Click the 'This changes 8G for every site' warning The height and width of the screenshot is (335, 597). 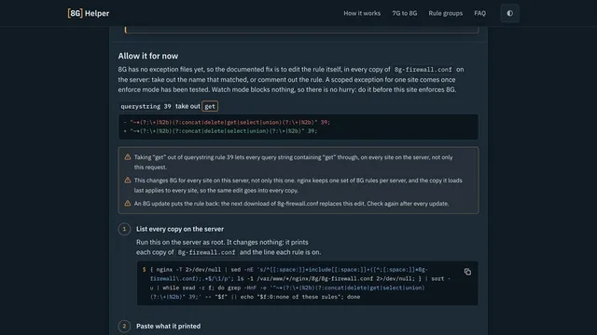pyautogui.click(x=298, y=185)
